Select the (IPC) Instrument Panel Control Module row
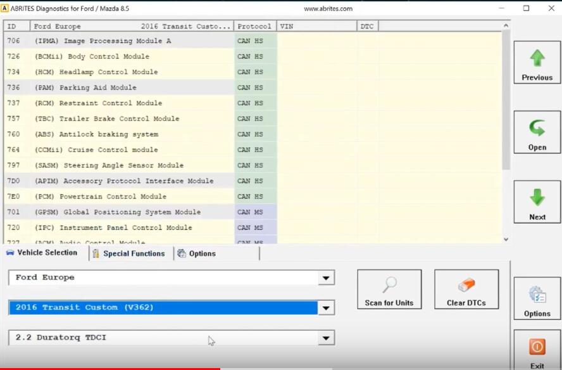Viewport: 562px width, 370px height. pyautogui.click(x=253, y=227)
